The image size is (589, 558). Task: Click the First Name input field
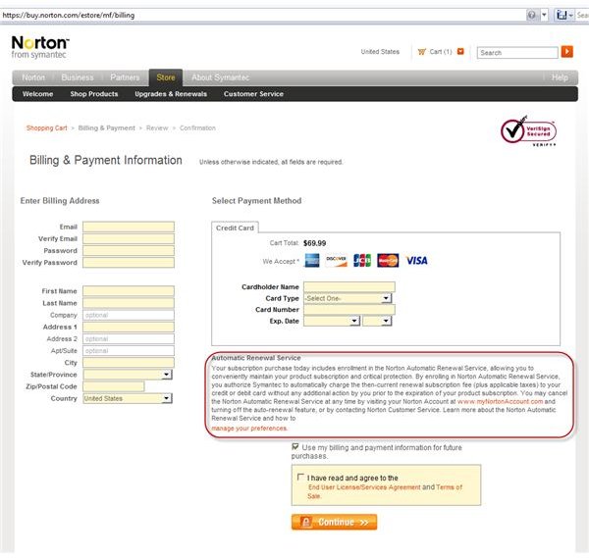[129, 291]
